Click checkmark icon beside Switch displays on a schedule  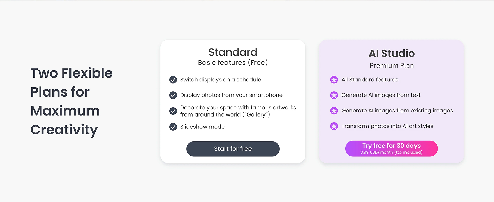(x=173, y=80)
